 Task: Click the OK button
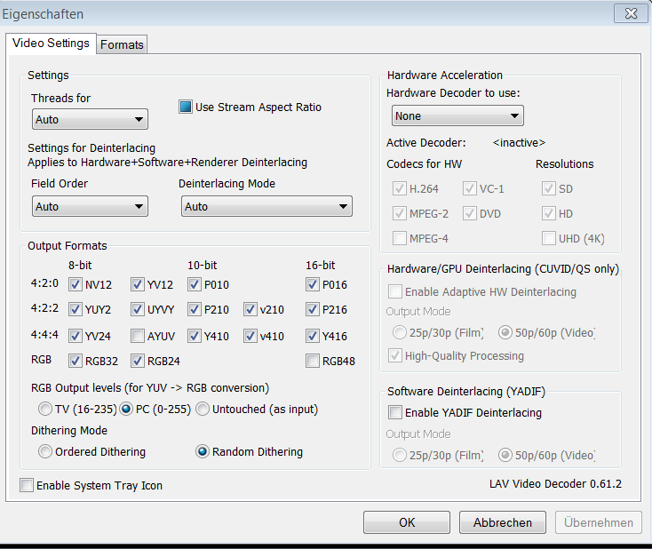[407, 522]
